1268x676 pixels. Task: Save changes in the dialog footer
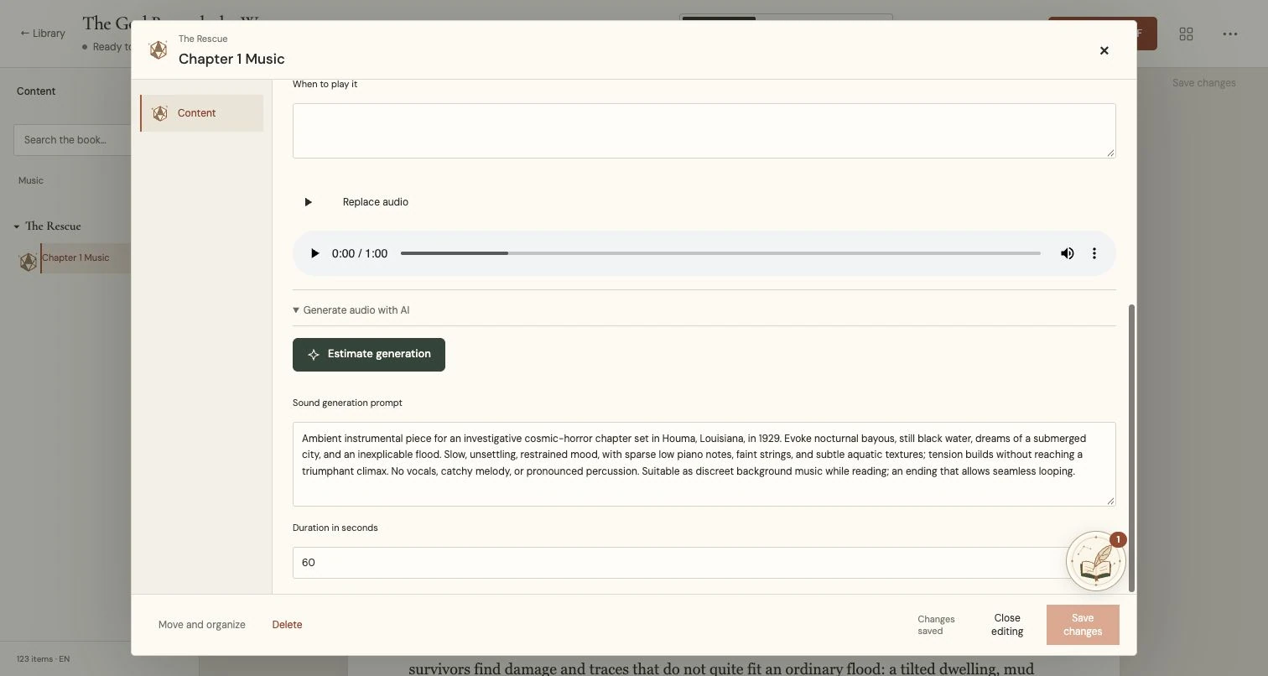(1083, 625)
